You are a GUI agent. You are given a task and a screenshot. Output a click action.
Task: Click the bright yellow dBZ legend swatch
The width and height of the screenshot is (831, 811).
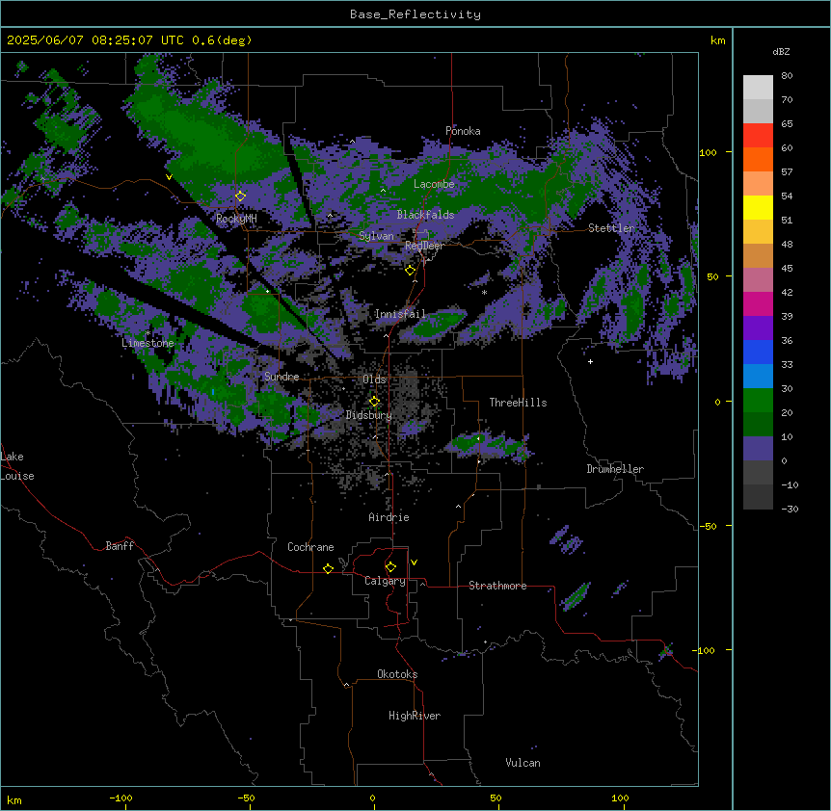tap(758, 207)
